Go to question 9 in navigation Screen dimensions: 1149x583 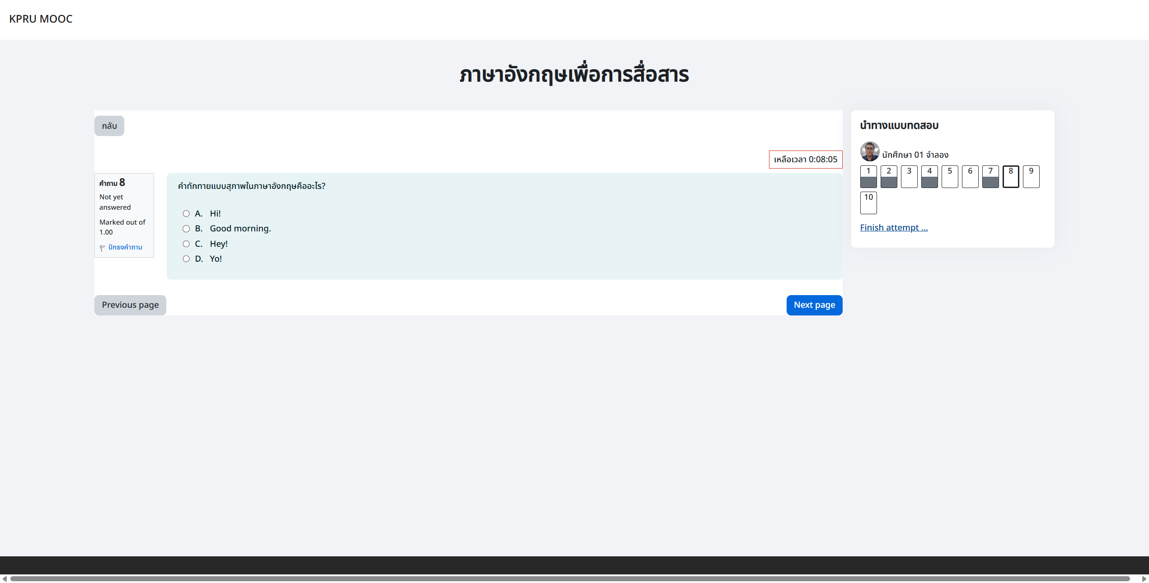click(1031, 177)
